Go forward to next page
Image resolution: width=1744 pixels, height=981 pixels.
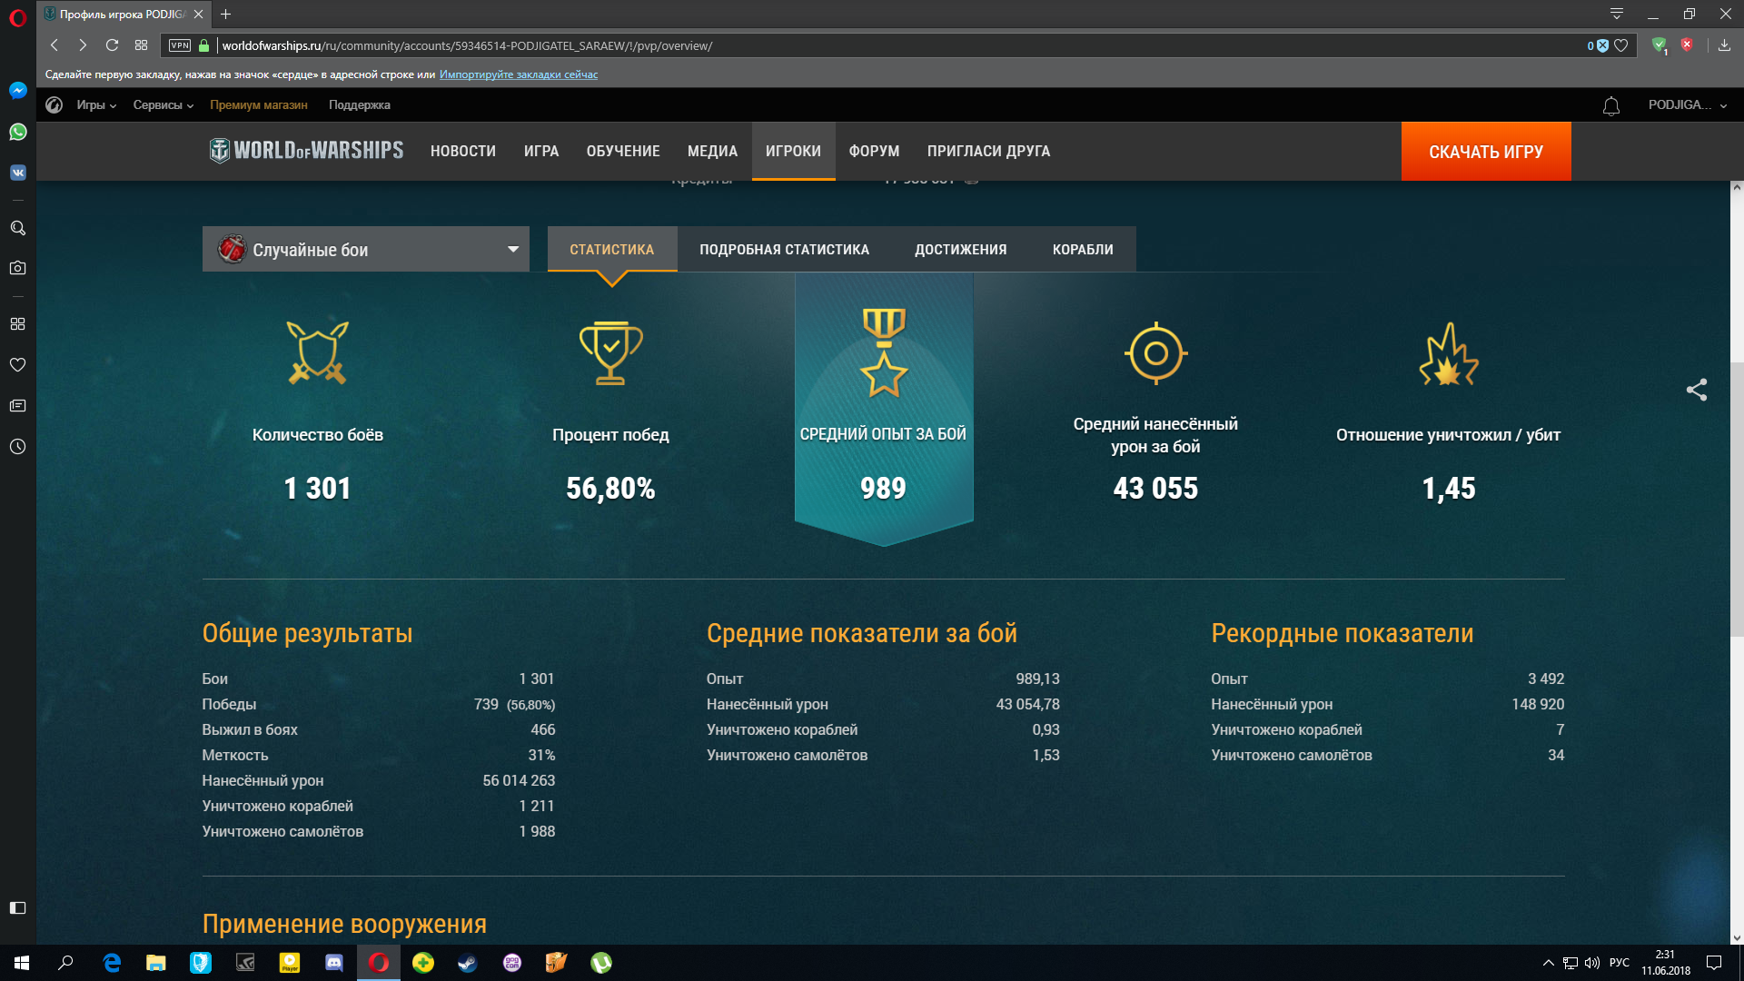click(83, 45)
